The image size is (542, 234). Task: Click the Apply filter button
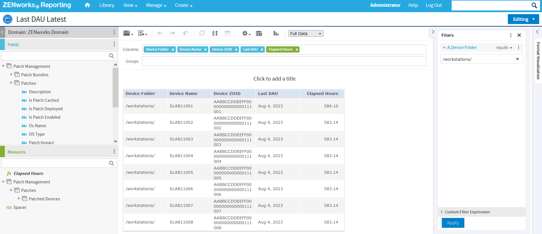pos(453,223)
